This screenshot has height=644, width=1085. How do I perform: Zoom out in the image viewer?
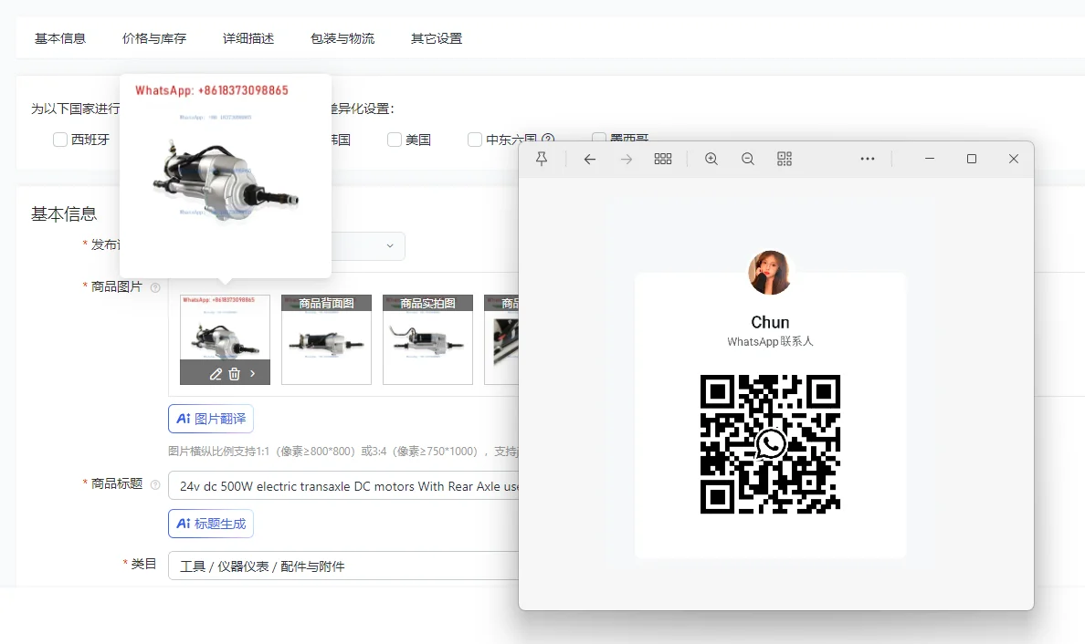point(748,159)
